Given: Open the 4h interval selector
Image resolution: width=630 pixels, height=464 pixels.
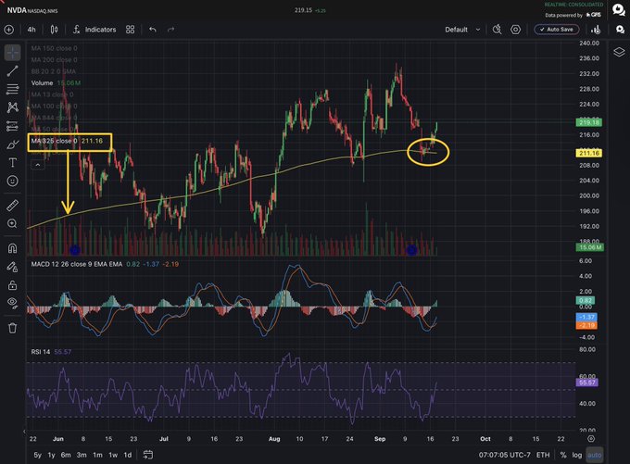Looking at the screenshot, I should click(x=31, y=30).
